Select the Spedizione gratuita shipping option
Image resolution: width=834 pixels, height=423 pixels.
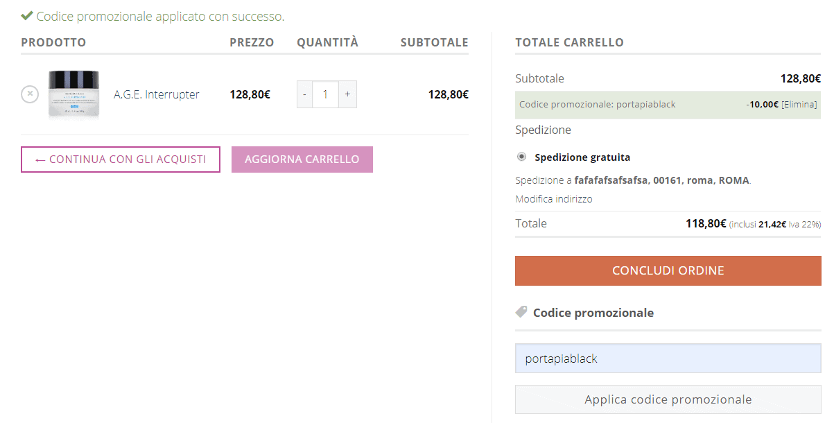pos(521,157)
